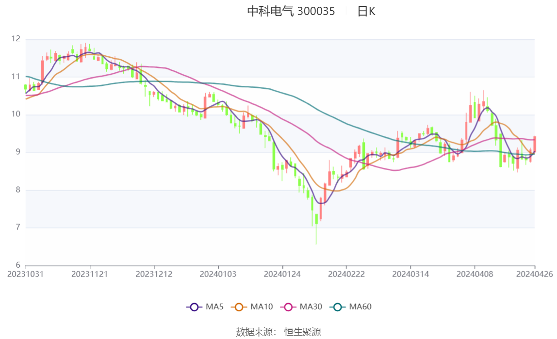Image resolution: width=557 pixels, height=339 pixels.
Task: Hide the MA5 series via its label
Action: [214, 307]
